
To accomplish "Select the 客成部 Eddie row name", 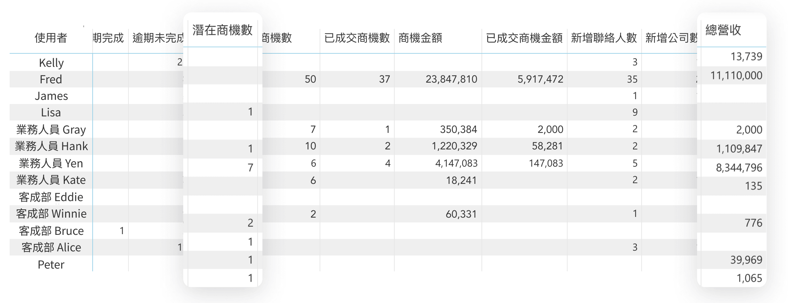I will [51, 197].
